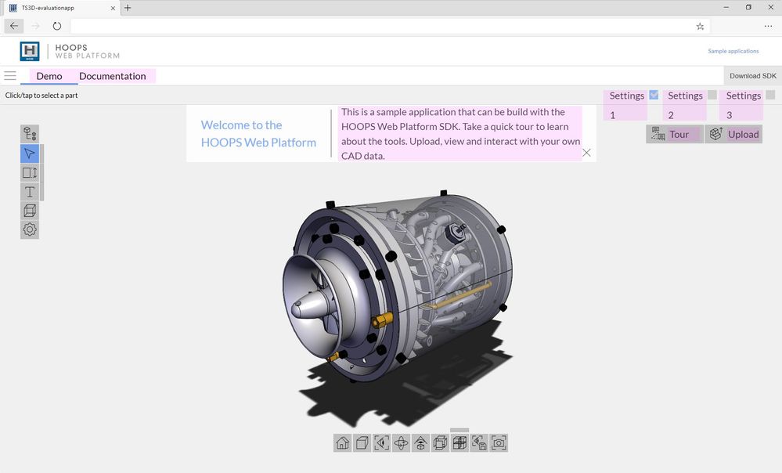Check the Settings 2 checkbox
782x473 pixels.
click(x=712, y=95)
